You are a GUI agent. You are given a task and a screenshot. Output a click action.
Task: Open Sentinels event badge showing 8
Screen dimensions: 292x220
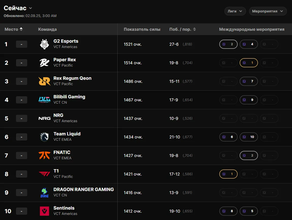[228, 211]
